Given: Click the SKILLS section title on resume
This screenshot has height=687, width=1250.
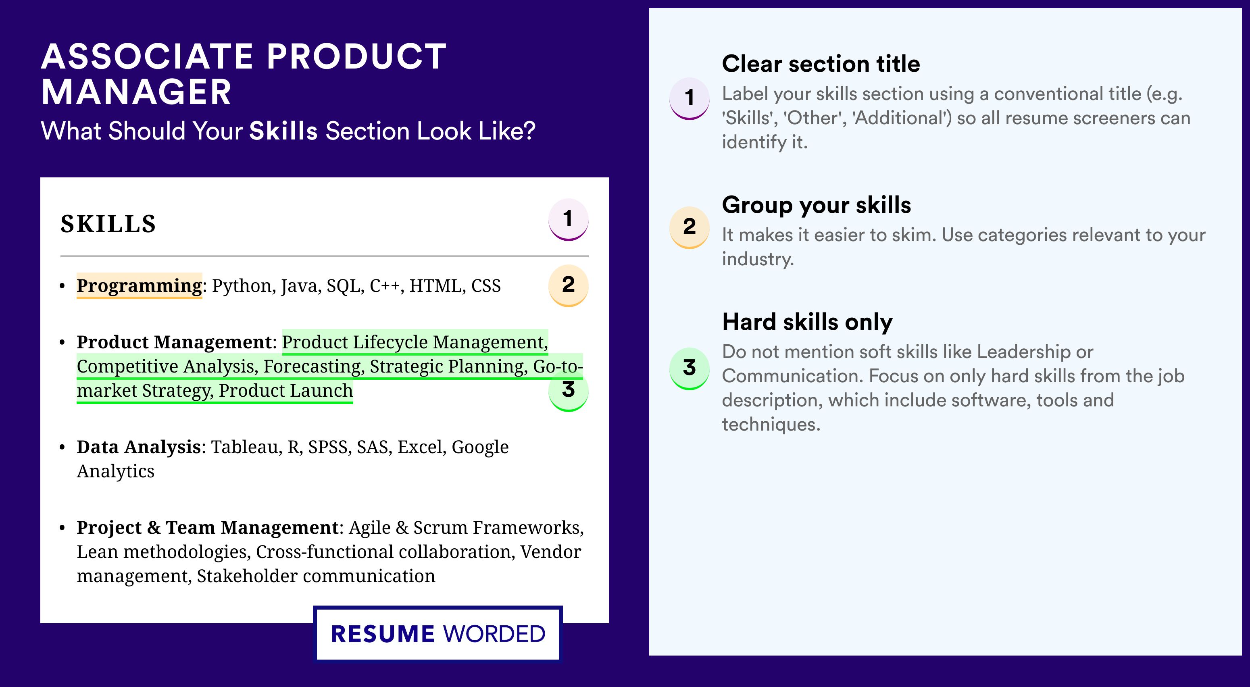Looking at the screenshot, I should pyautogui.click(x=108, y=224).
